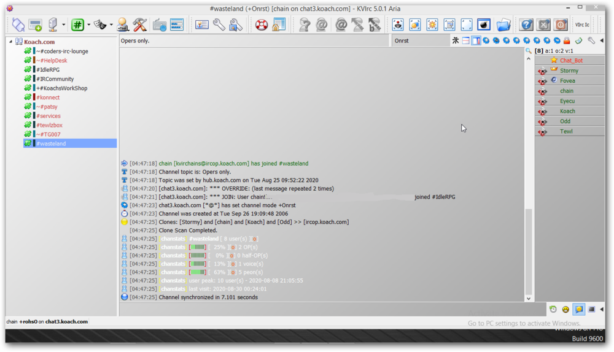Click the chat scrollbar up arrow

tap(528, 59)
